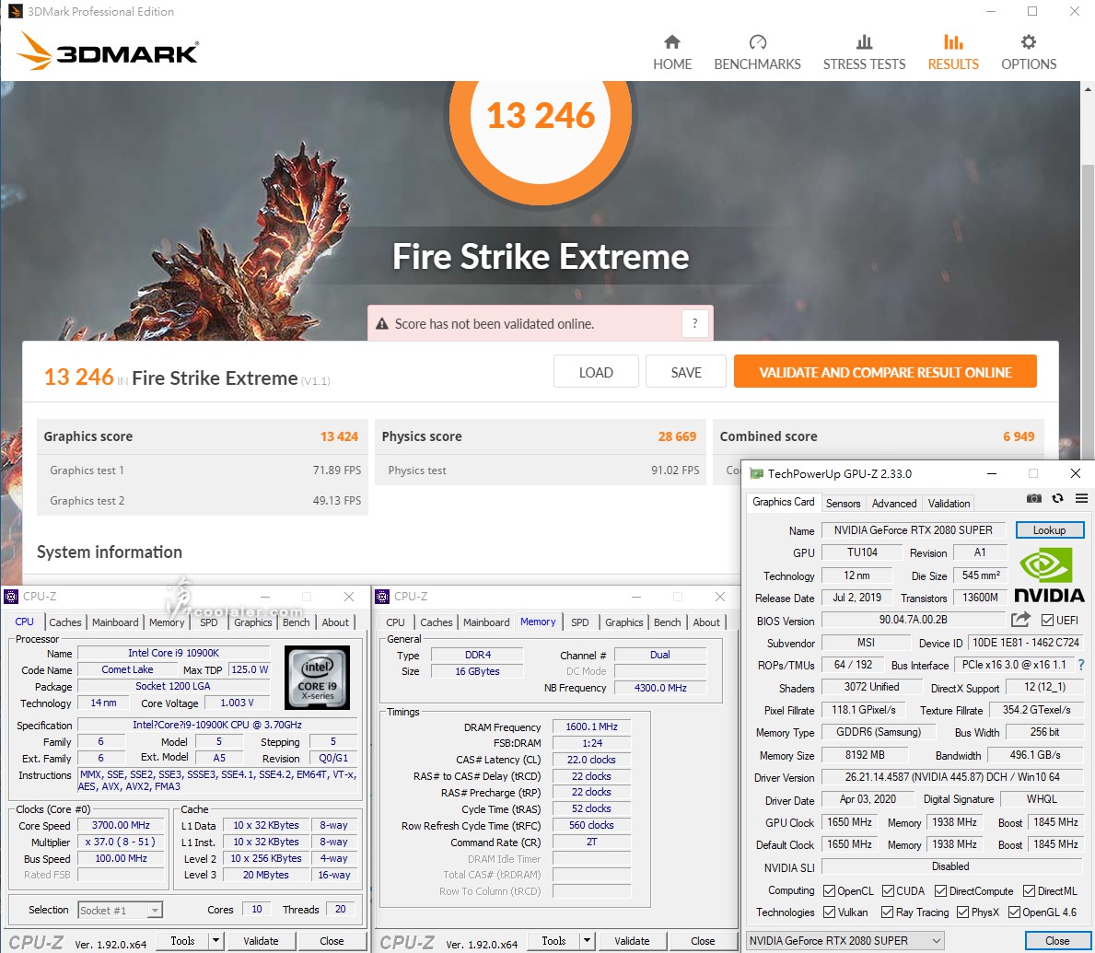This screenshot has height=953, width=1095.
Task: Click the GPU-Z title bar app icon
Action: 755,473
